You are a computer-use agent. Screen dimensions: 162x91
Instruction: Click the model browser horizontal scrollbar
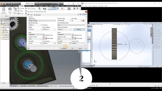[5, 83]
